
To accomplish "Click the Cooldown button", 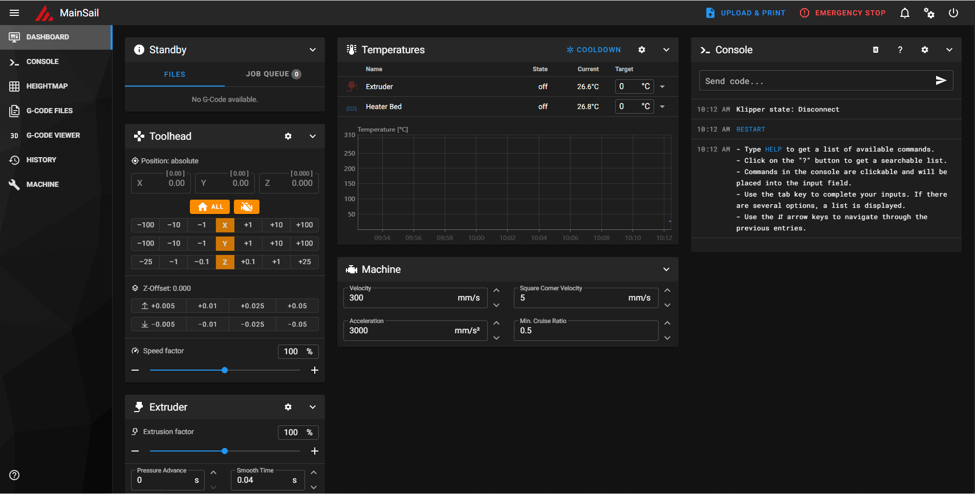I will (x=594, y=50).
